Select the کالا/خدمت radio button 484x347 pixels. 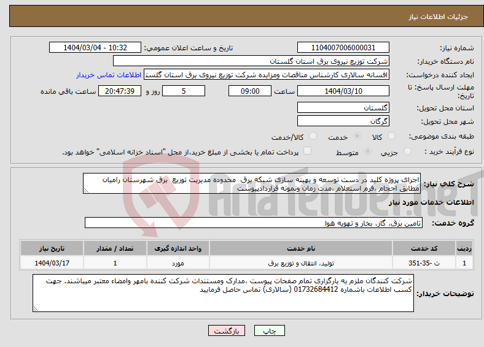tap(313, 136)
